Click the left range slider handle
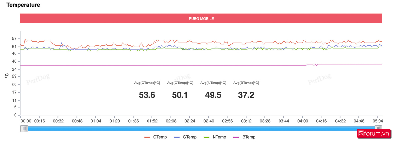 click(x=24, y=129)
